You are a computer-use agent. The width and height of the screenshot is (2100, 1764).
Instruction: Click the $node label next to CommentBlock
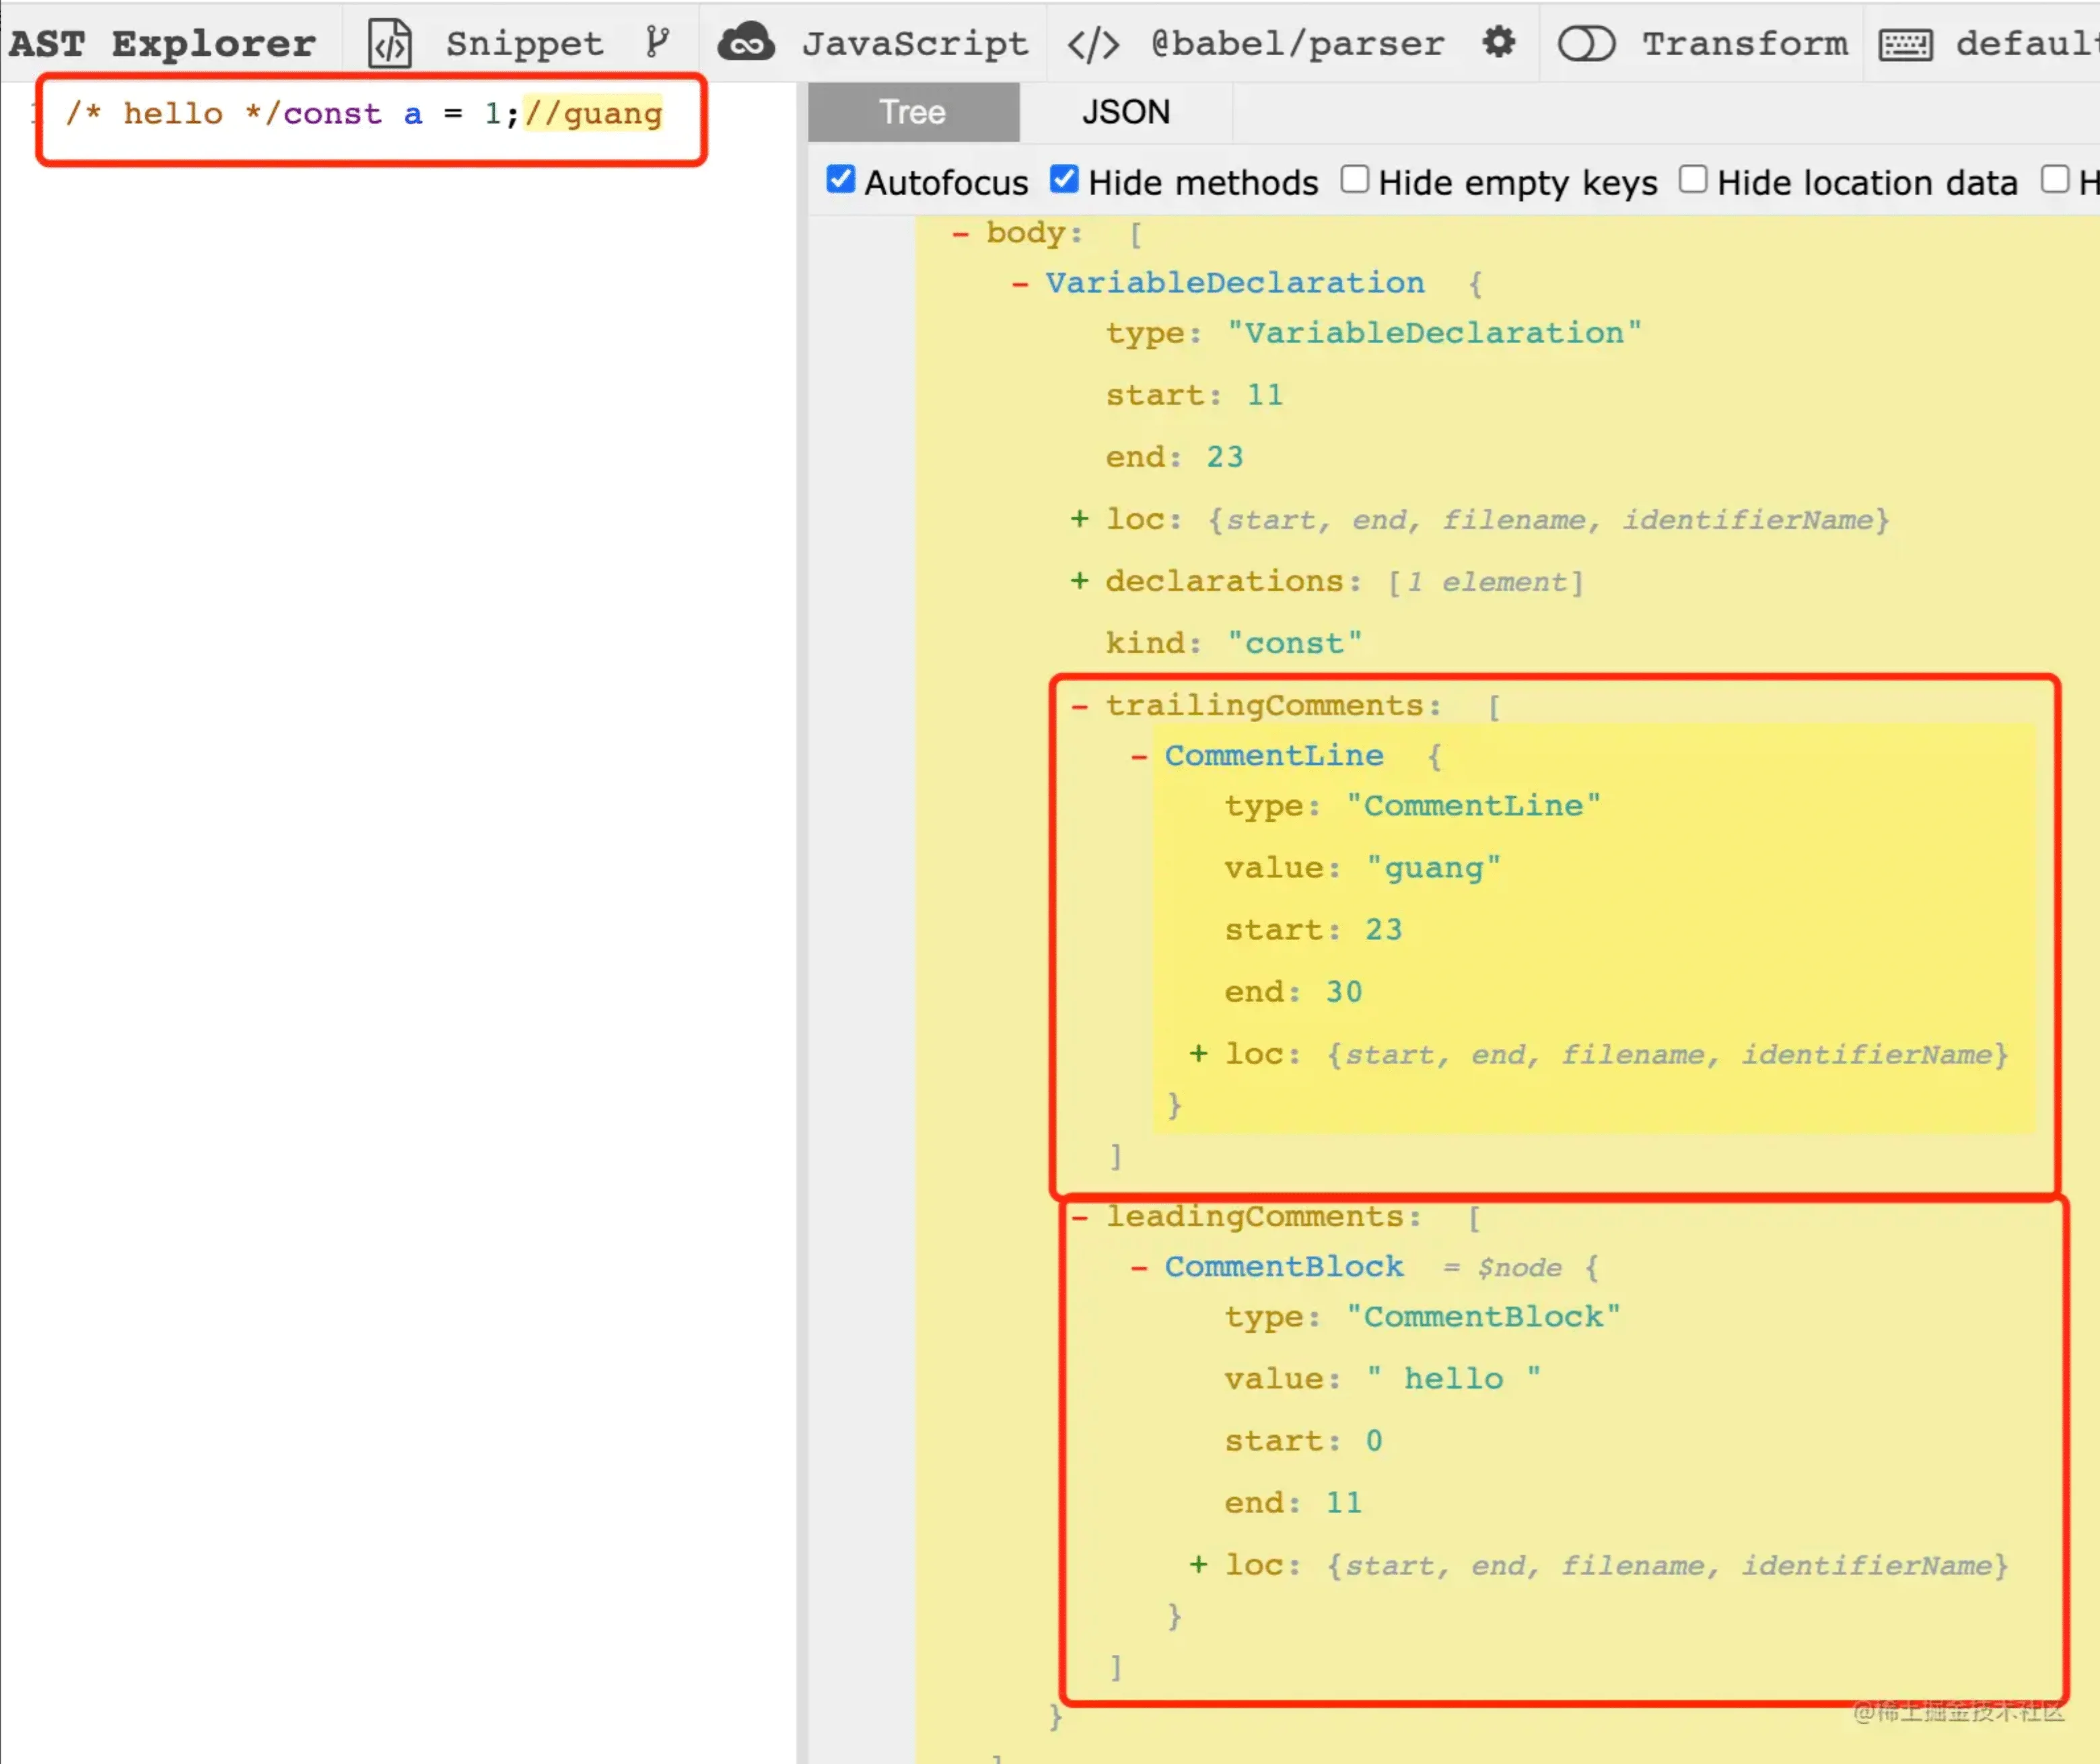(x=1518, y=1267)
